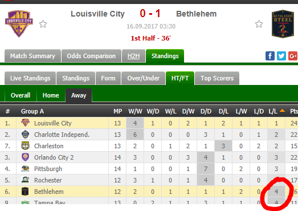
Task: Sort table by L/L column arrow
Action: coord(282,111)
